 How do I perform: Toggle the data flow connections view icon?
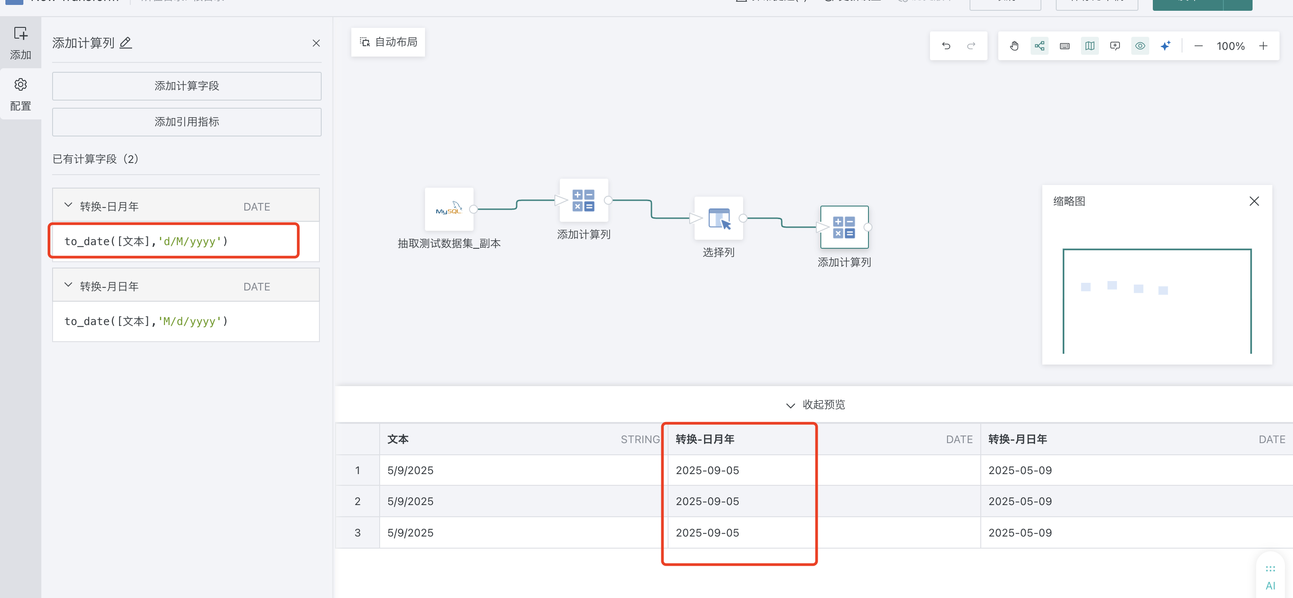(1040, 46)
